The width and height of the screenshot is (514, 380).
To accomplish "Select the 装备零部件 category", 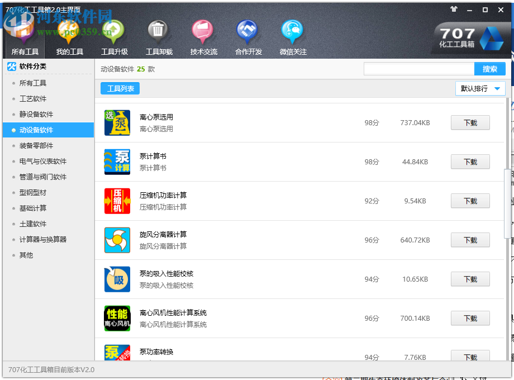I will (48, 146).
